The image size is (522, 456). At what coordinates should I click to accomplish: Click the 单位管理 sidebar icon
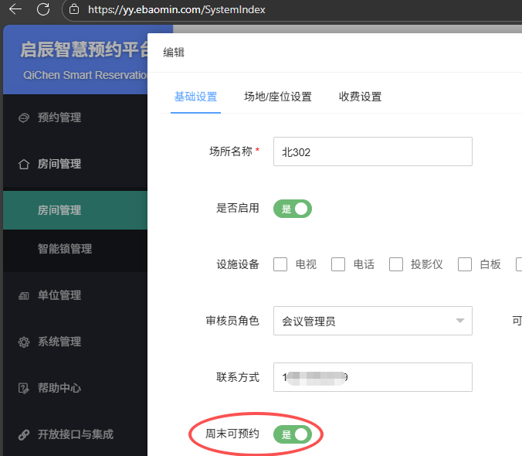coord(24,295)
